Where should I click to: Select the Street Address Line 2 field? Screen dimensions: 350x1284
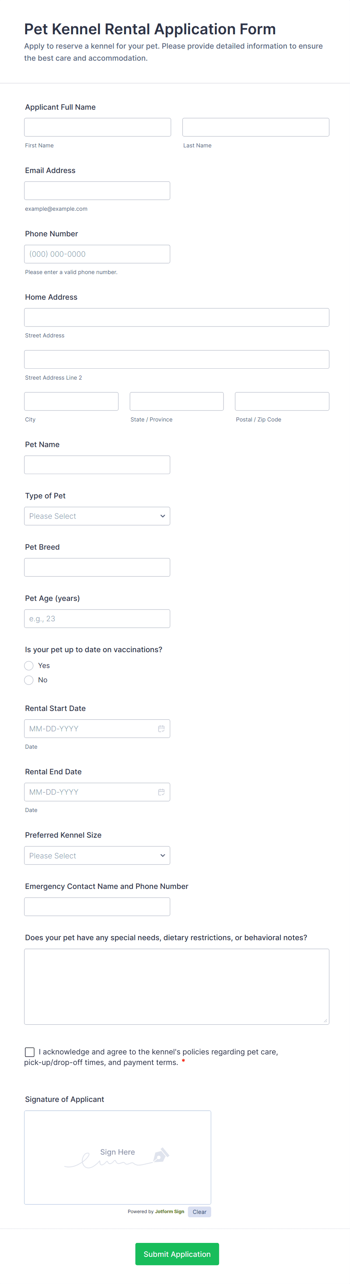click(x=177, y=359)
